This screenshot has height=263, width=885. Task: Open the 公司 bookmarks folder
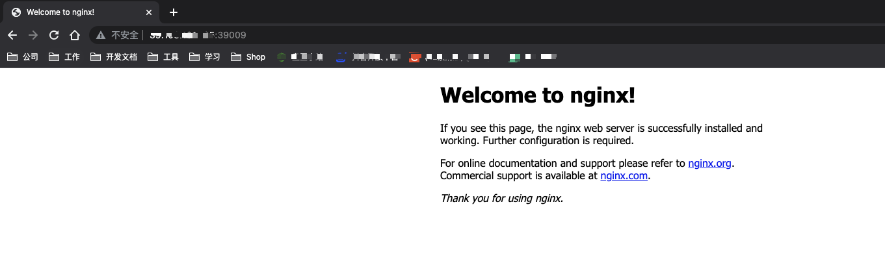coord(23,57)
